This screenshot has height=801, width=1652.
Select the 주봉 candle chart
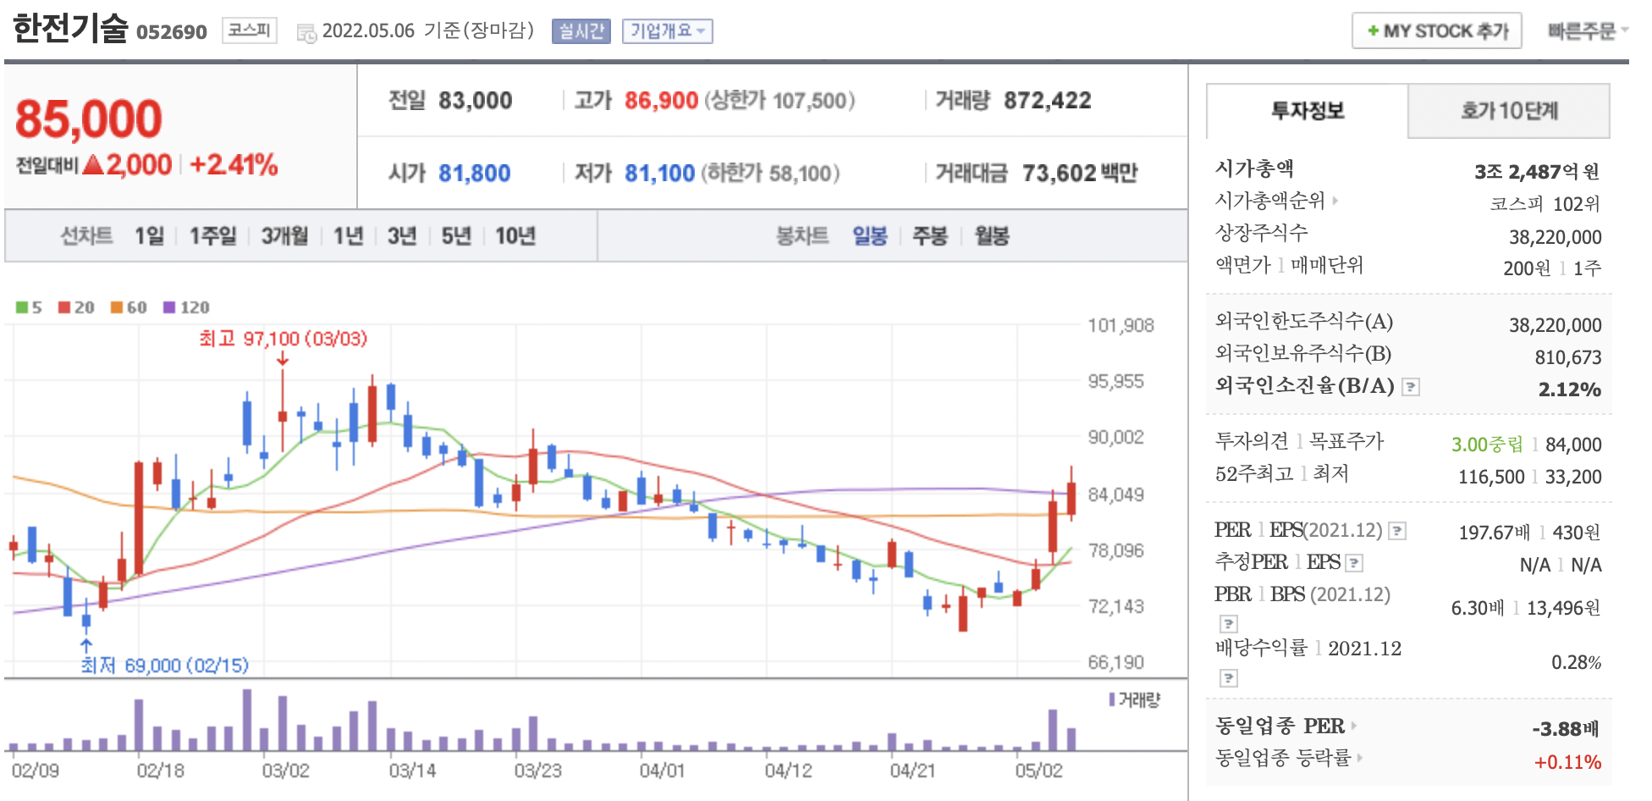click(930, 236)
